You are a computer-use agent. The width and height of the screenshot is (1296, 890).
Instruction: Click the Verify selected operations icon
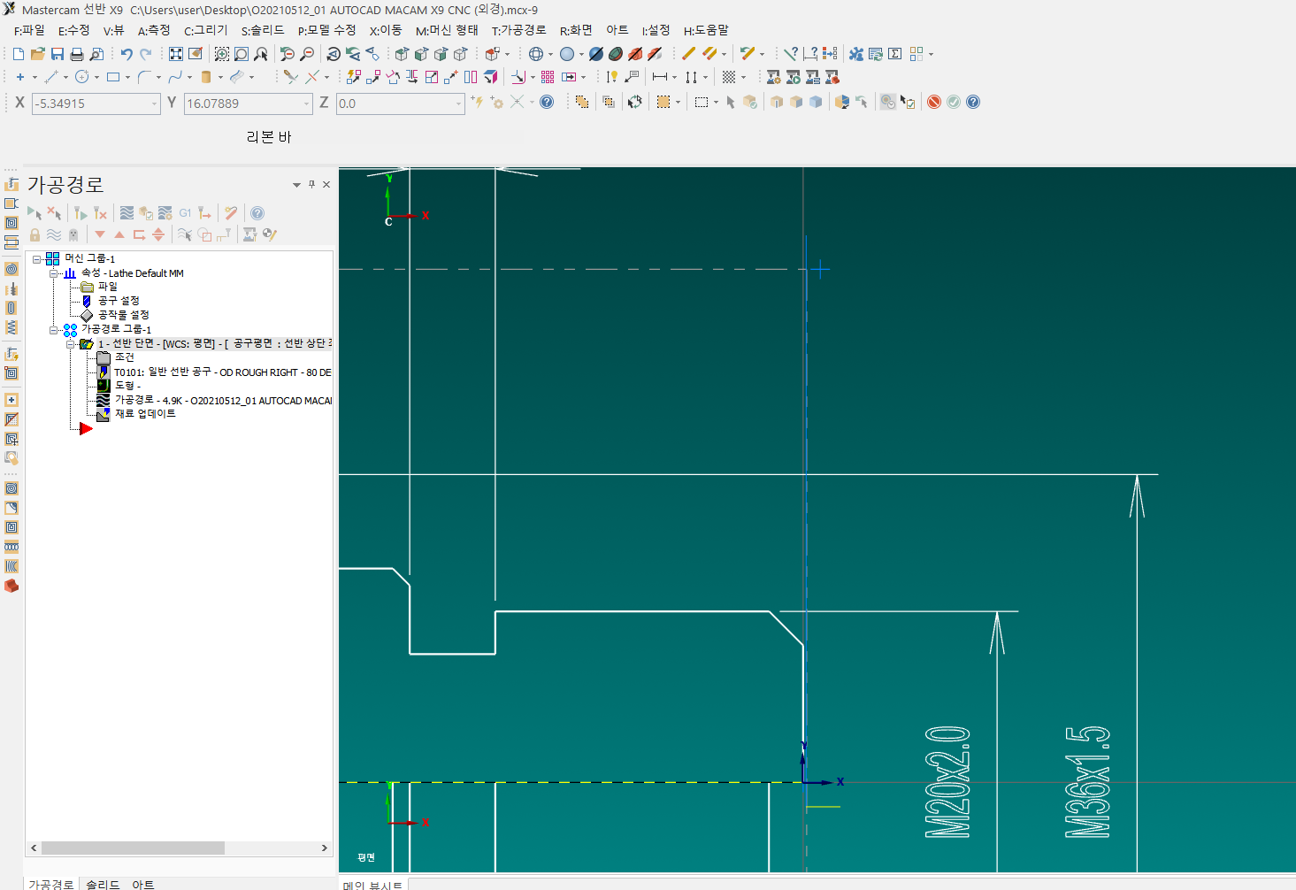coord(146,213)
